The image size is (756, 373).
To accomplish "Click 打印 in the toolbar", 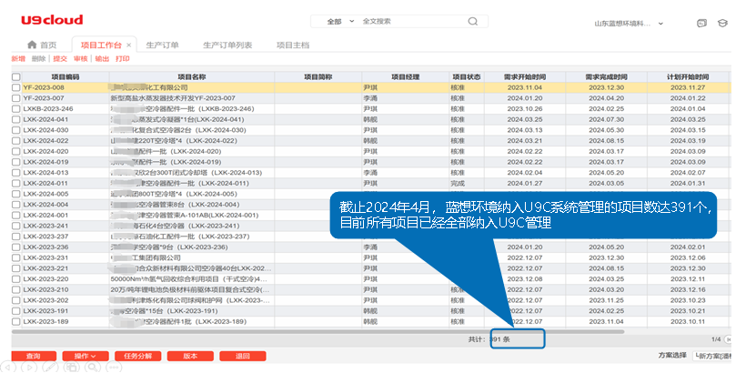I will (x=123, y=59).
